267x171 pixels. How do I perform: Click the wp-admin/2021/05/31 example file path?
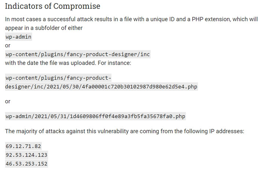95,116
